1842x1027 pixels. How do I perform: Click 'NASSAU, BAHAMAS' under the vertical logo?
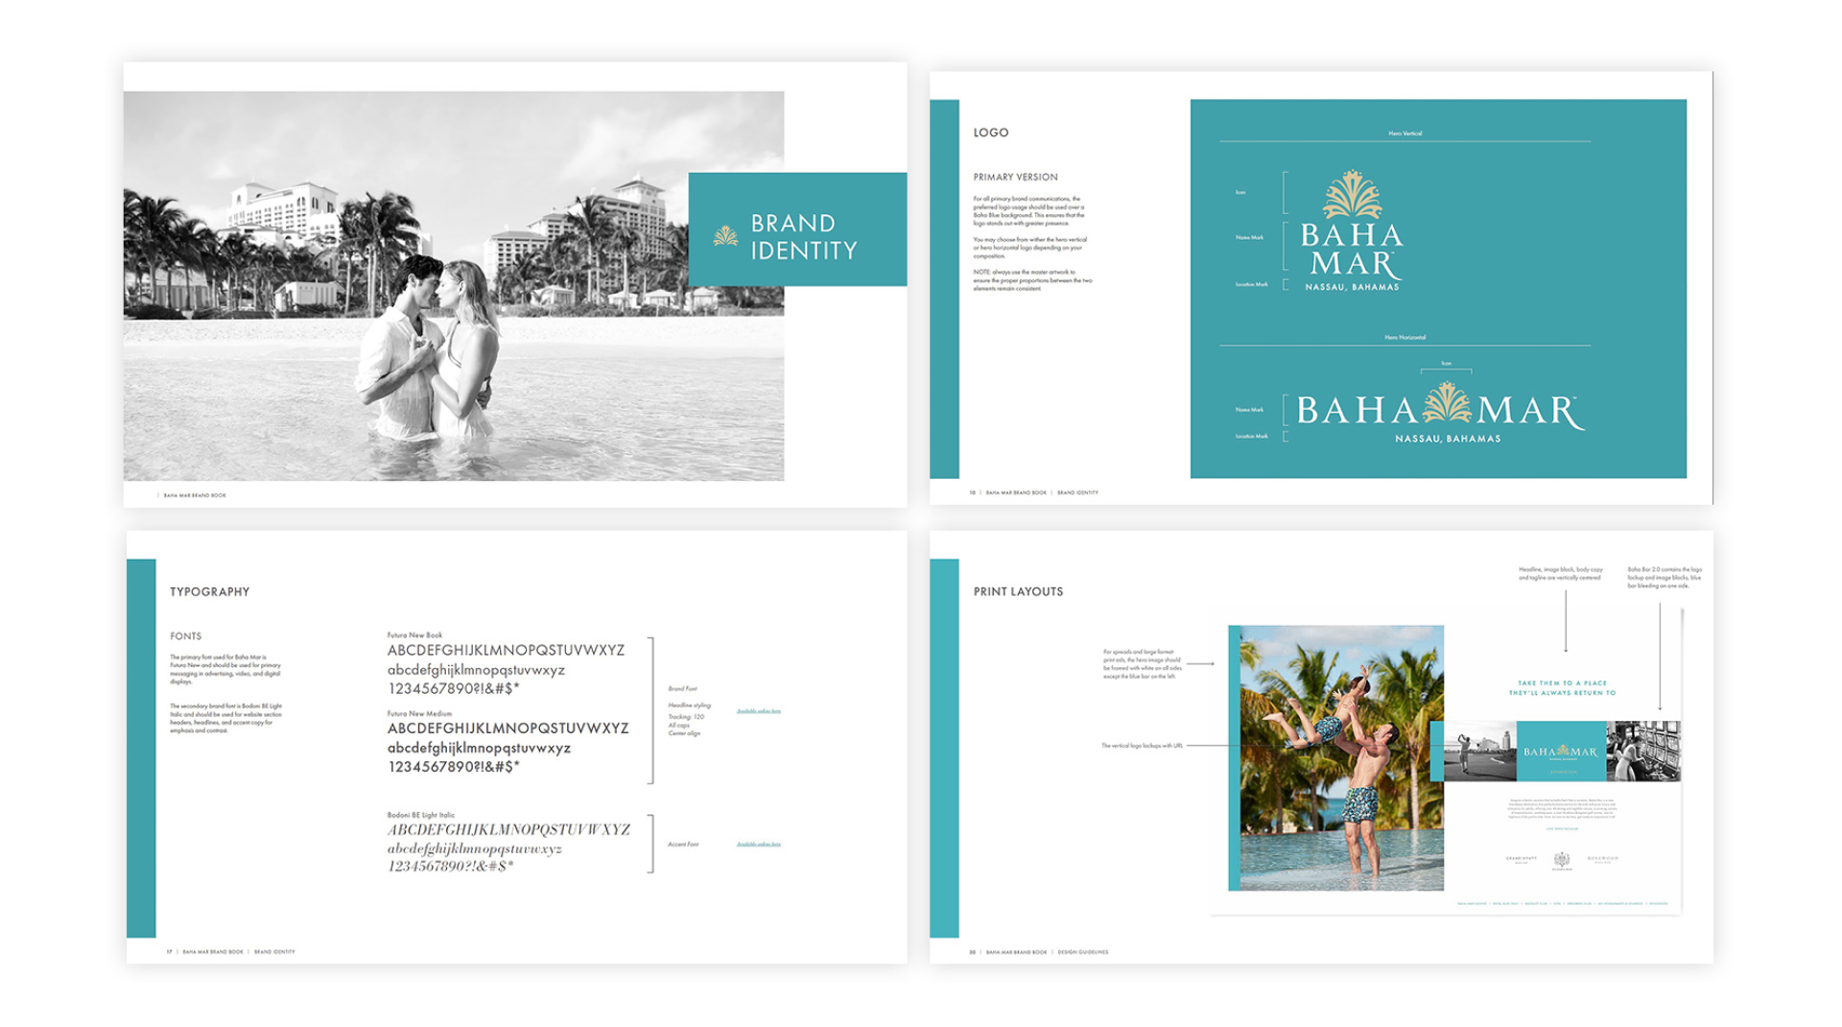point(1352,287)
